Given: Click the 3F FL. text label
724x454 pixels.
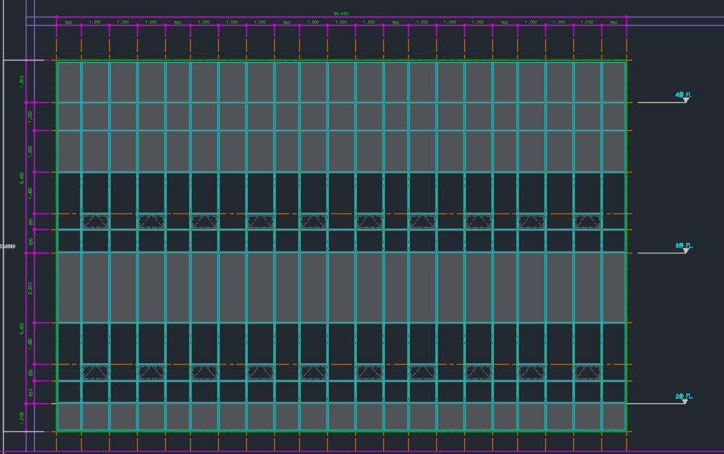Looking at the screenshot, I should [683, 245].
